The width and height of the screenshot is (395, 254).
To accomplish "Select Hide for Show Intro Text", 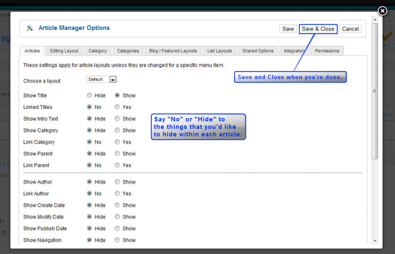I will (x=89, y=119).
